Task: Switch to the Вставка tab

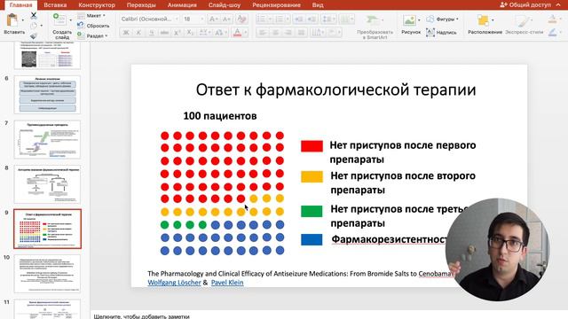Action: 55,5
